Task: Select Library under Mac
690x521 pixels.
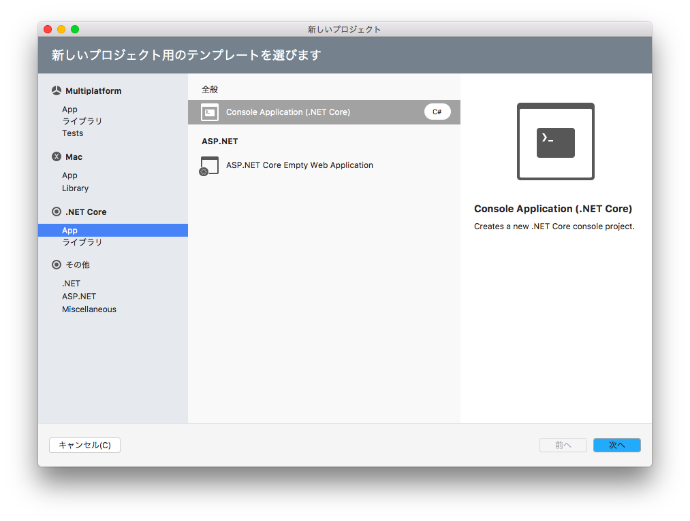Action: pyautogui.click(x=75, y=188)
